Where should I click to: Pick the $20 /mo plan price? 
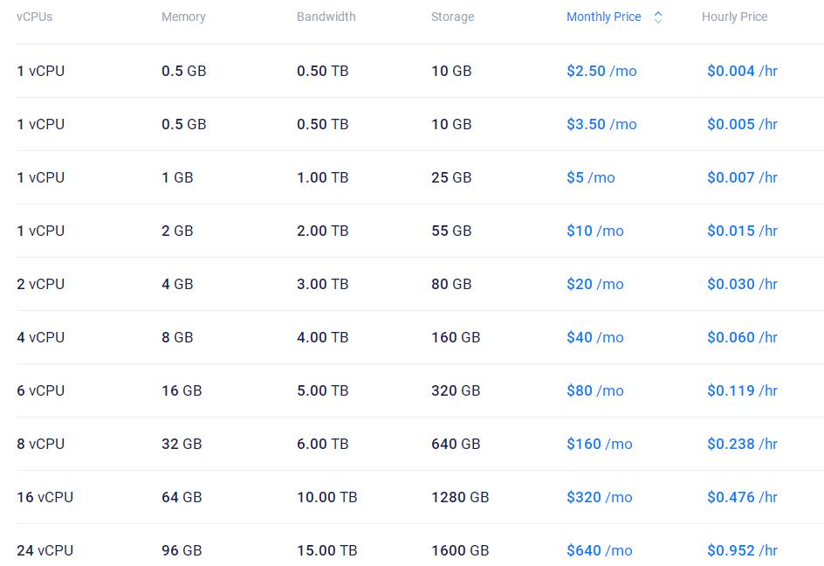click(x=594, y=285)
